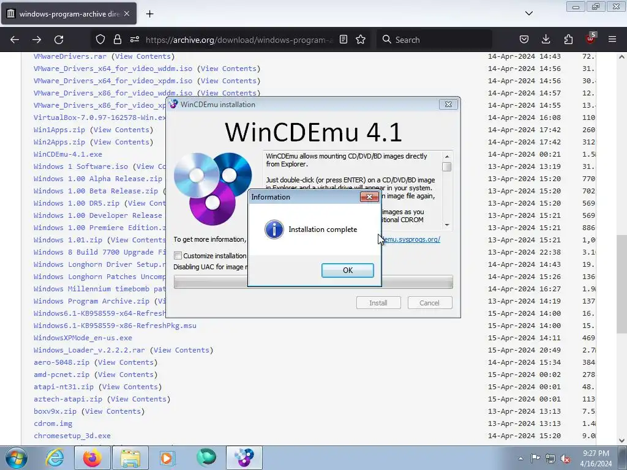Open the WindowsXPMode_en-us.exe link
Image resolution: width=627 pixels, height=470 pixels.
83,338
